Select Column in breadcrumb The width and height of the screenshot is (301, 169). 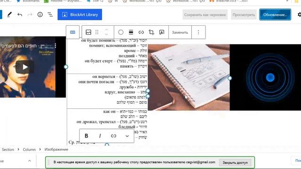tap(29, 149)
